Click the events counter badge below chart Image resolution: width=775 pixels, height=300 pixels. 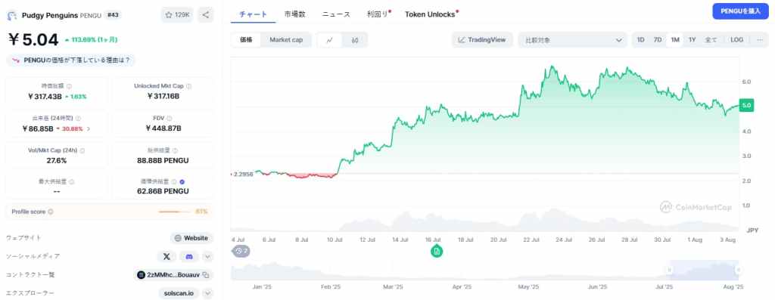click(x=241, y=251)
